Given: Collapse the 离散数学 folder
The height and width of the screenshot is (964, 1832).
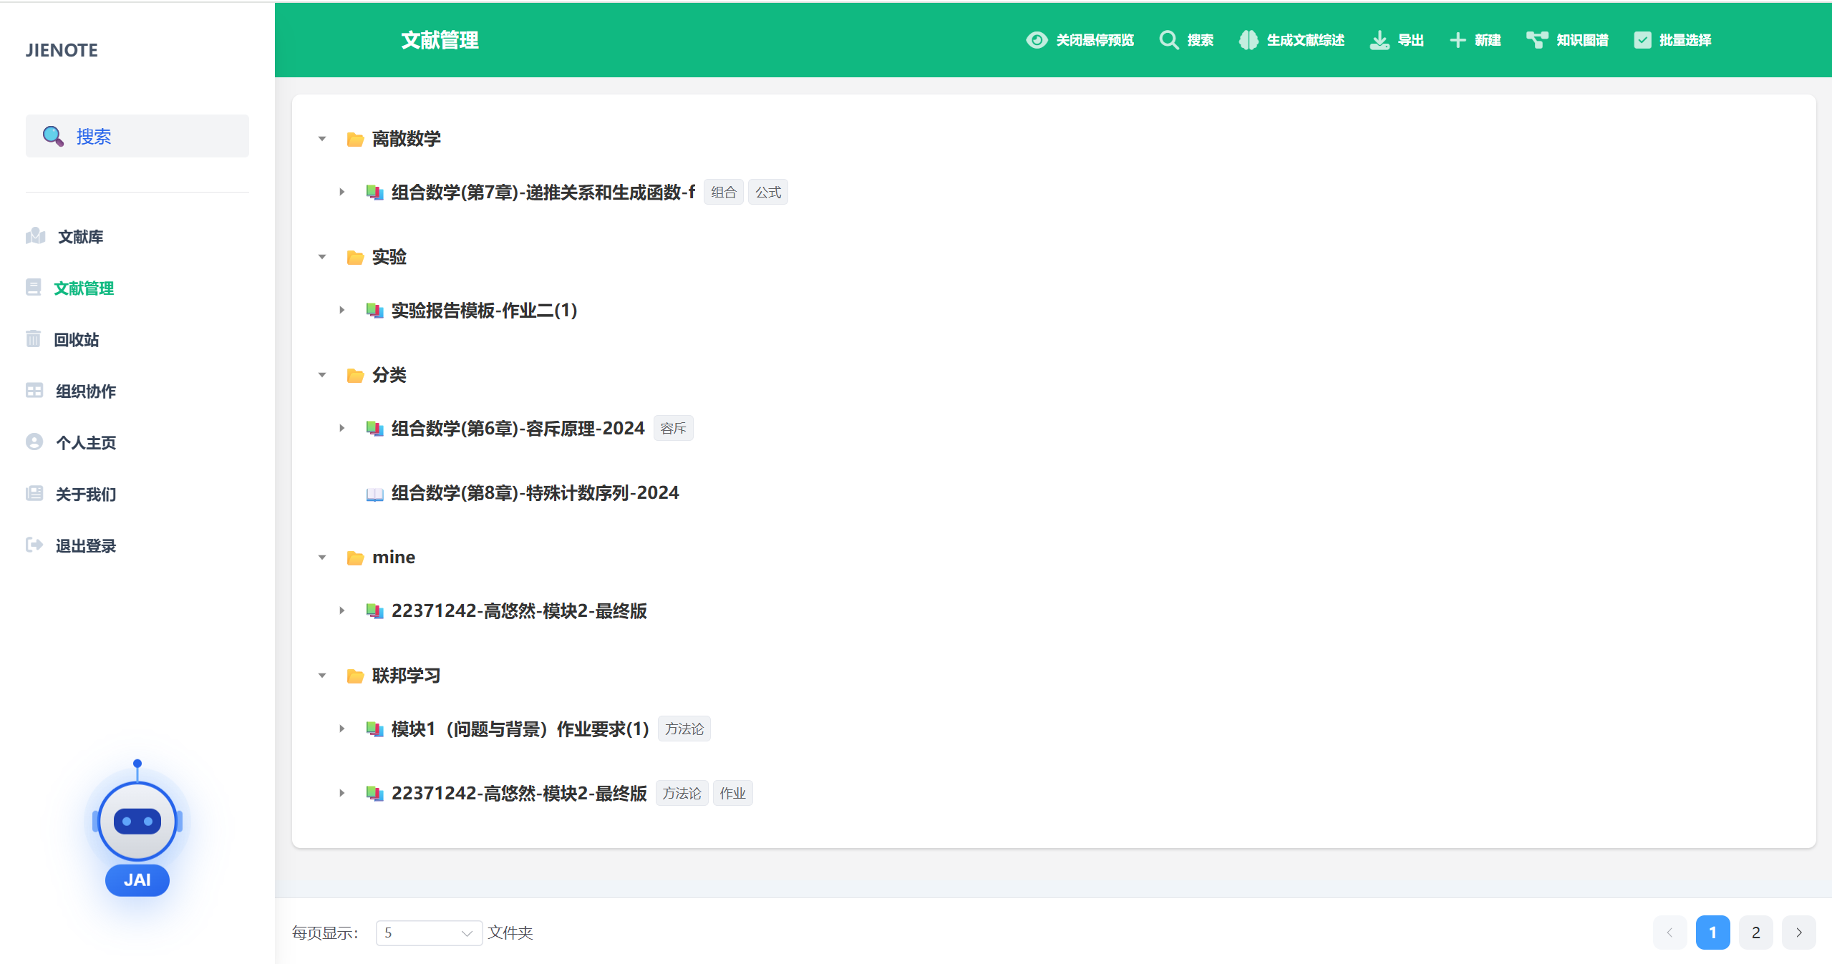Looking at the screenshot, I should 322,139.
